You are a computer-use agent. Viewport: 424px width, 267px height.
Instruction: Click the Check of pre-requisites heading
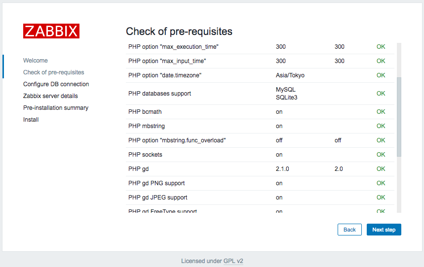179,32
